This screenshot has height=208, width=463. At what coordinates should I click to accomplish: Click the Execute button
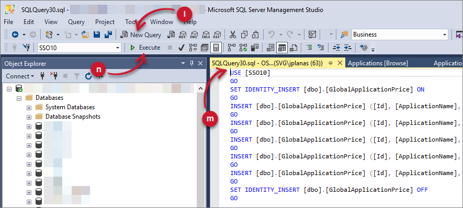pyautogui.click(x=145, y=48)
